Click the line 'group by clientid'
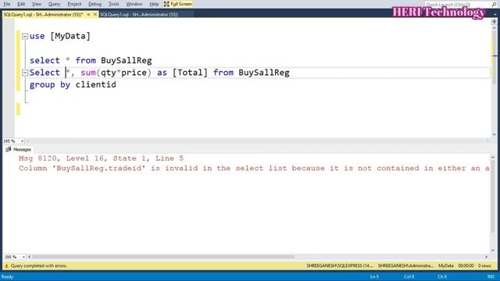500x281 pixels. click(x=73, y=85)
